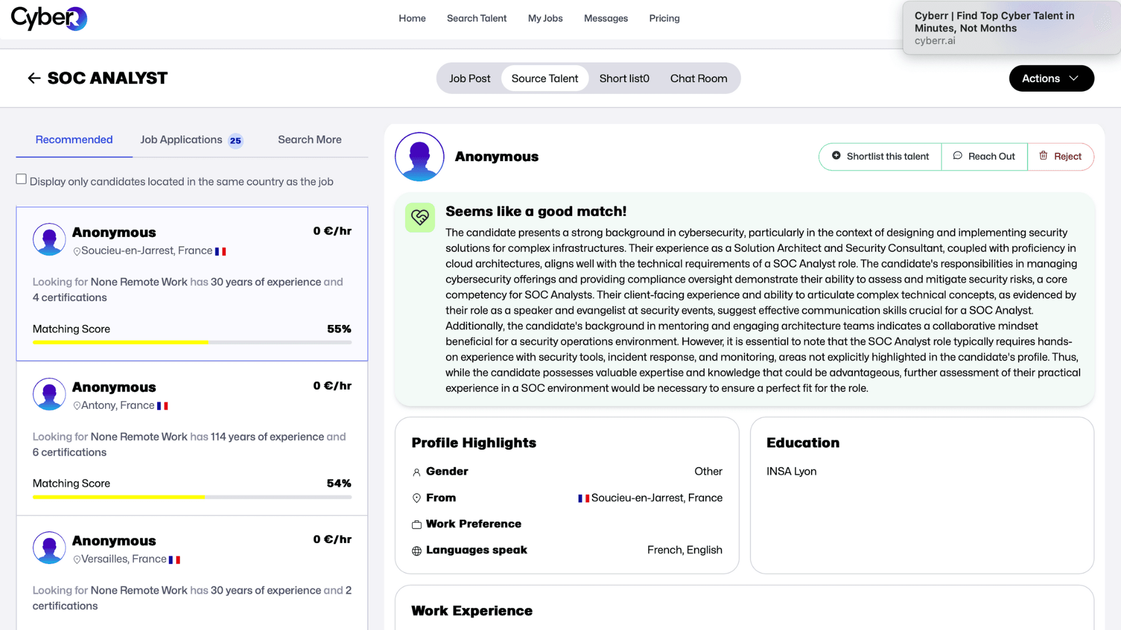The image size is (1121, 630).
Task: Click the trash icon on Reject
Action: [1043, 156]
